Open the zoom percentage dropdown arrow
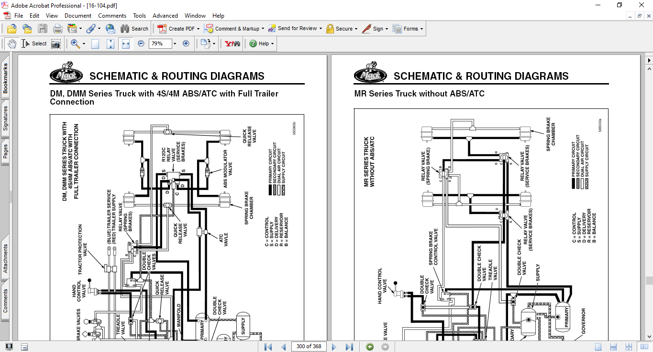The image size is (653, 352). (x=175, y=43)
